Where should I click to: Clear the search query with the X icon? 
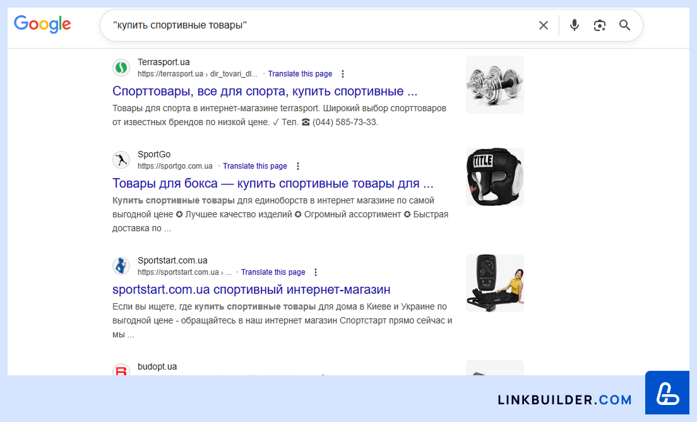(543, 25)
